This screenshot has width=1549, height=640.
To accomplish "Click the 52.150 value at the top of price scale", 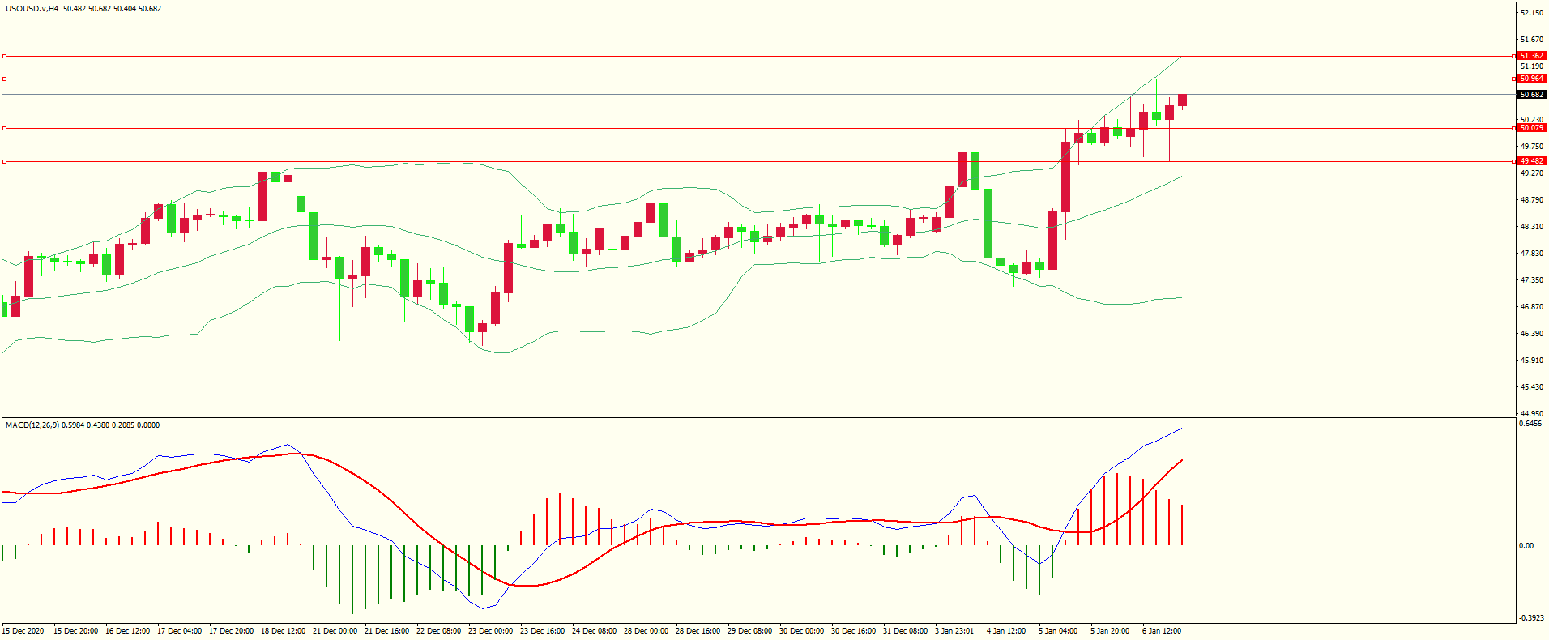I will click(x=1530, y=13).
